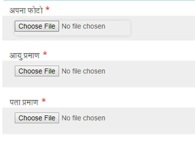Focus the highlighted photo file input box
Image resolution: width=195 pixels, height=146 pixels.
point(72,28)
